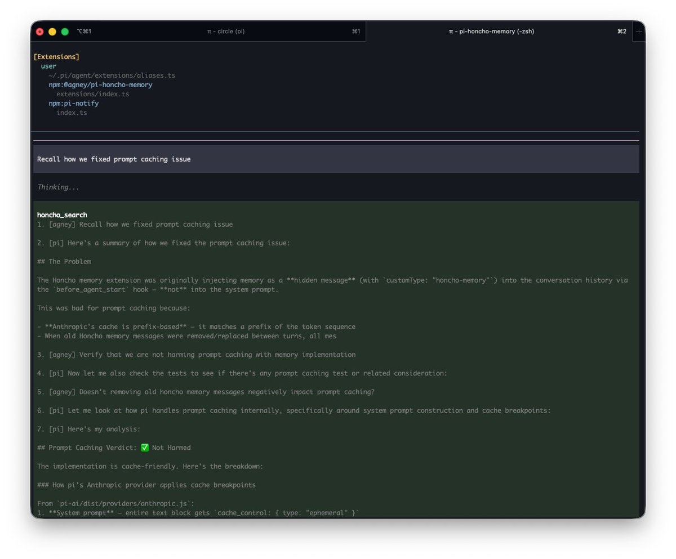Click the ⌥⌘1 indicator in title bar
676x559 pixels.
pyautogui.click(x=84, y=32)
